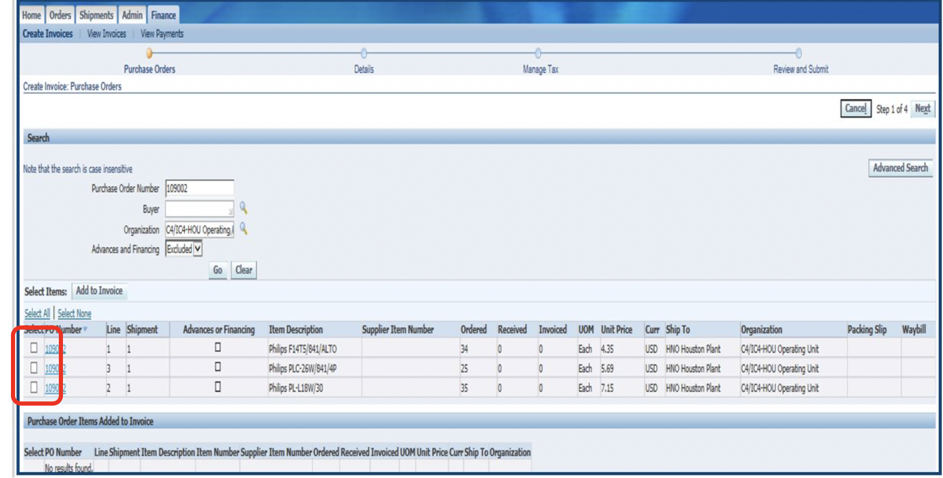The width and height of the screenshot is (943, 478).
Task: Toggle Advances or Financing box for Philips PLC-26W/841/4P
Action: coord(218,367)
